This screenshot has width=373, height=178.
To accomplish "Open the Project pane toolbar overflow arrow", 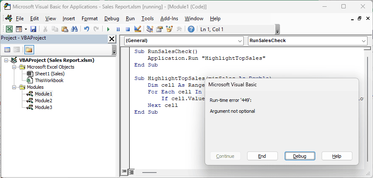I will click(114, 50).
